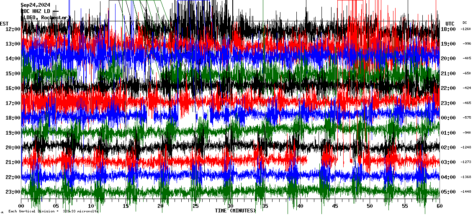This screenshot has height=217, width=473.
Task: Click the EST timezone header
Action: click(x=4, y=23)
